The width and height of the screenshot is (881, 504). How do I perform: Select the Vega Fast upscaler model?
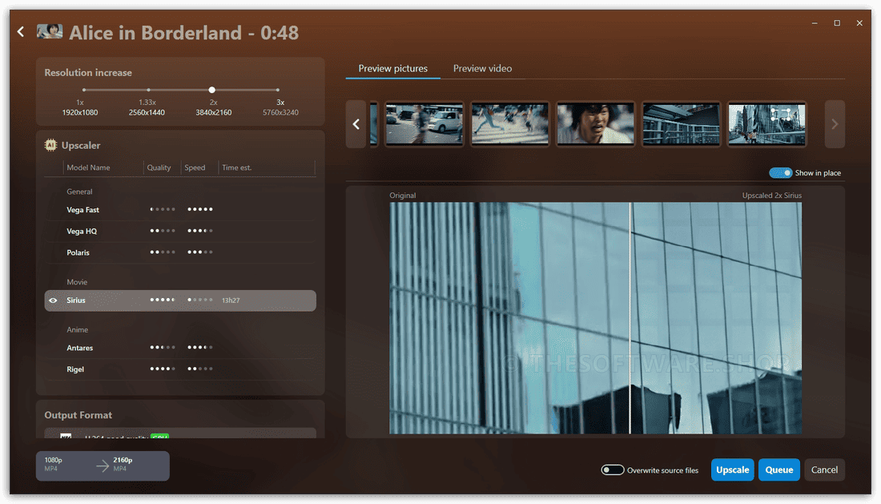point(179,210)
